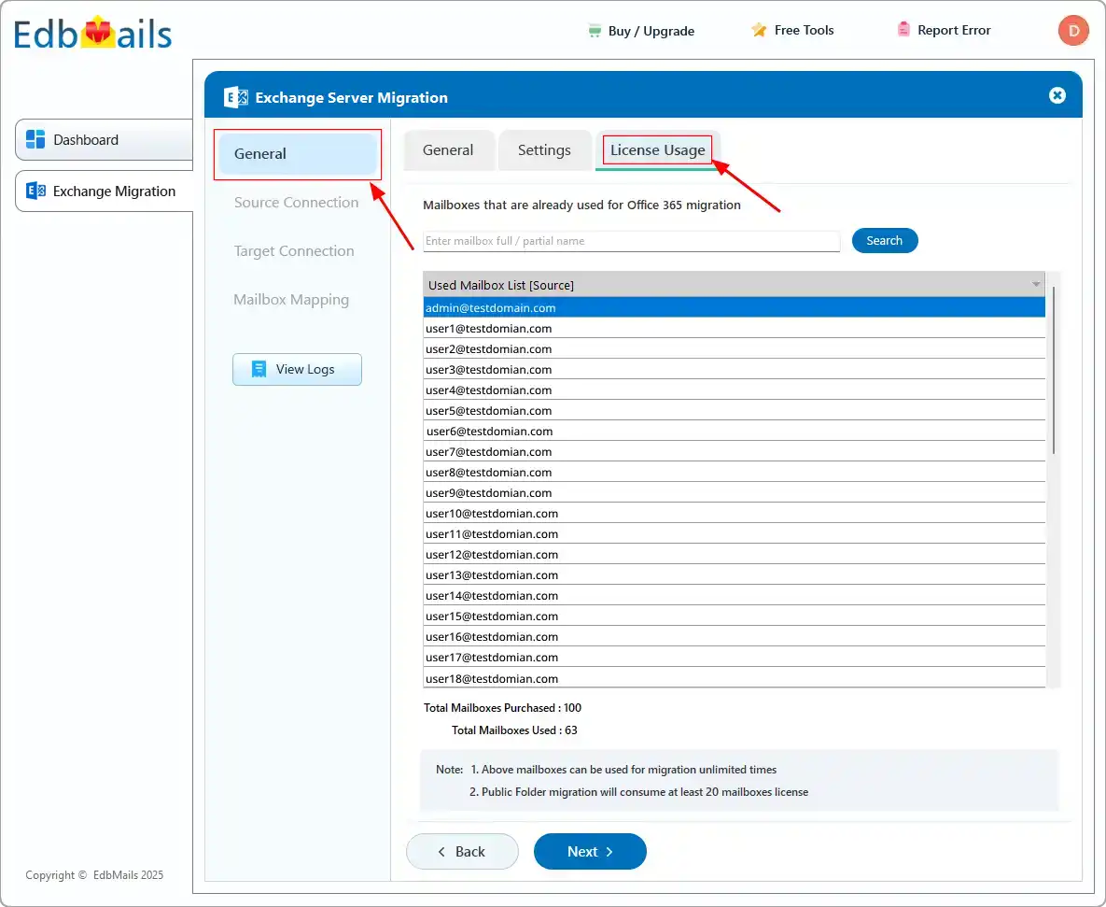1106x907 pixels.
Task: Select user11@testdomian.com row
Action: (x=734, y=533)
